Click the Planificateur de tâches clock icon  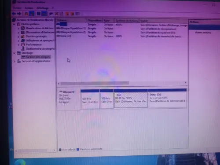[23, 28]
